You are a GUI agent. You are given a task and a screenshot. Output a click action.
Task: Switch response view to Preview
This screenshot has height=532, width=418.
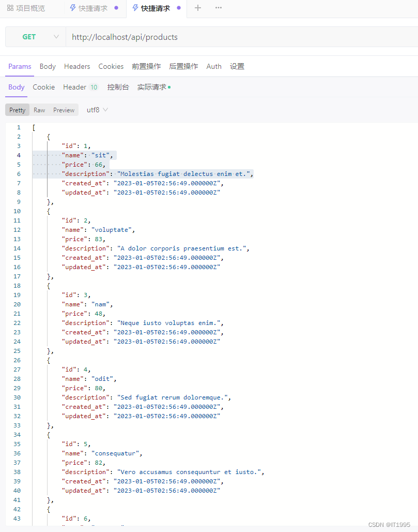click(x=64, y=110)
